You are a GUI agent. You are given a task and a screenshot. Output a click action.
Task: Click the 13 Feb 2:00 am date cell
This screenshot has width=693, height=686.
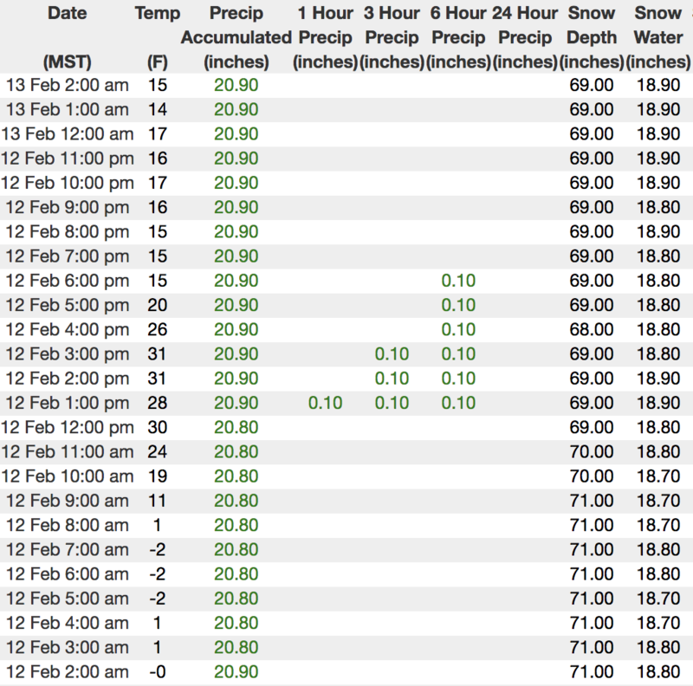click(67, 85)
